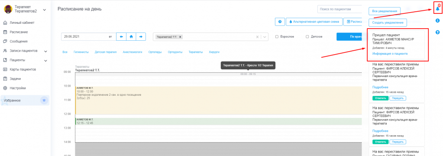The width and height of the screenshot is (443, 156).
Task: Click the info circle icon in right sidebar
Action: click(438, 20)
